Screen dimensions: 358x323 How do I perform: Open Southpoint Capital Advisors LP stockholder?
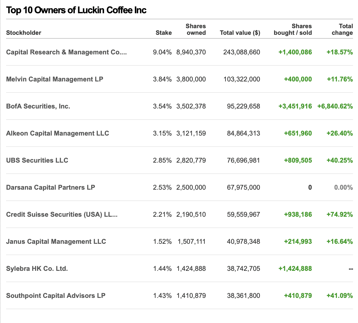[56, 296]
